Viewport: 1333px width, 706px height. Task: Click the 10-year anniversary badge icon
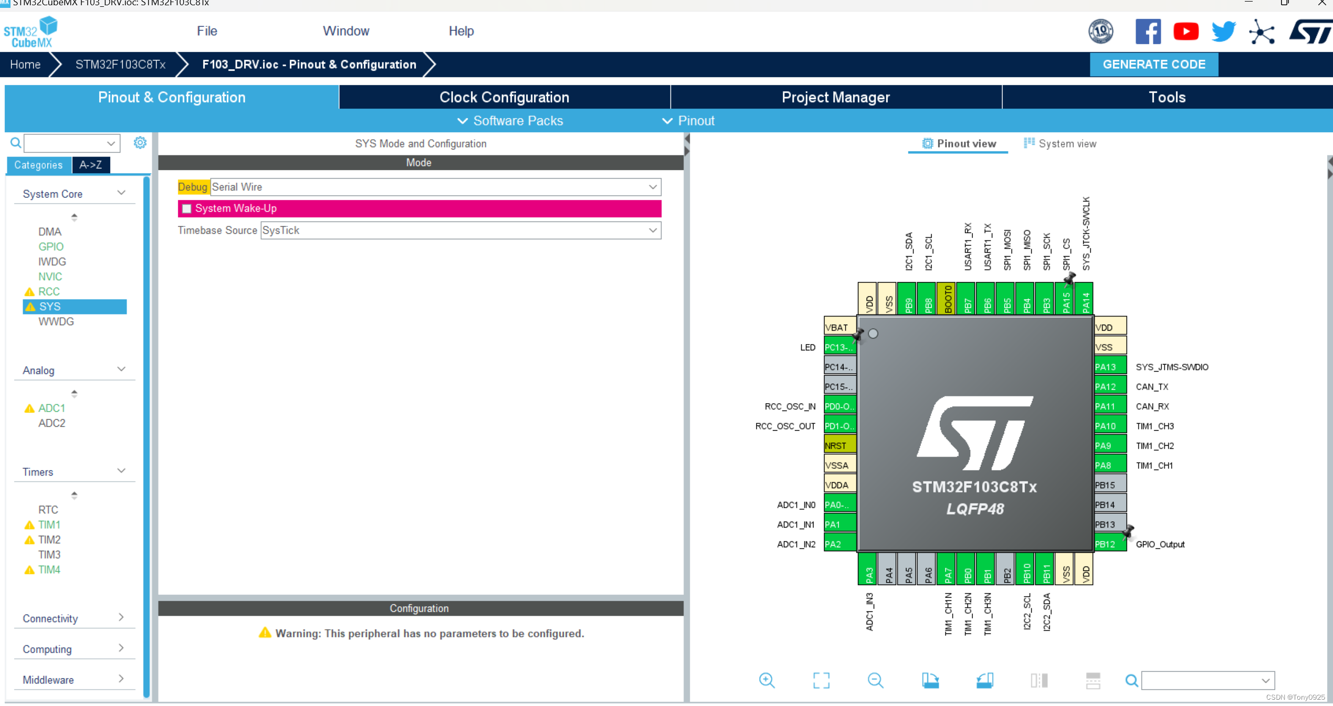pos(1101,31)
